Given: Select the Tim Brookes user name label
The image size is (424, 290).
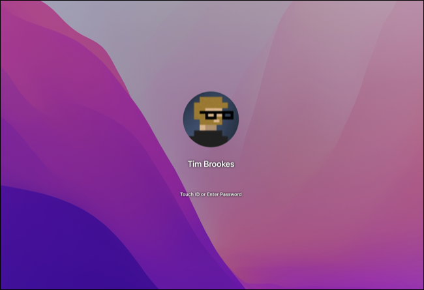Looking at the screenshot, I should pyautogui.click(x=211, y=164).
